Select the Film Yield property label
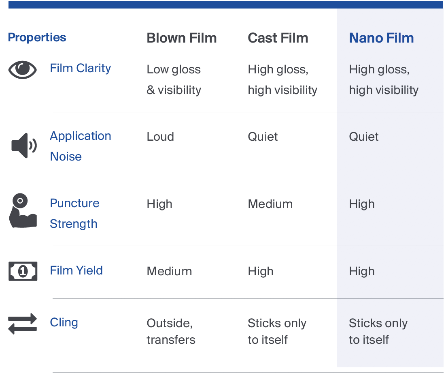This screenshot has width=446, height=373. coord(76,270)
